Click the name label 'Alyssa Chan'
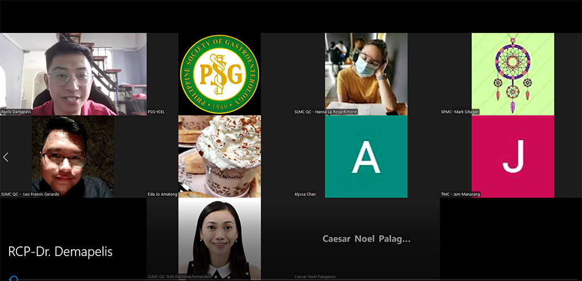 point(305,194)
